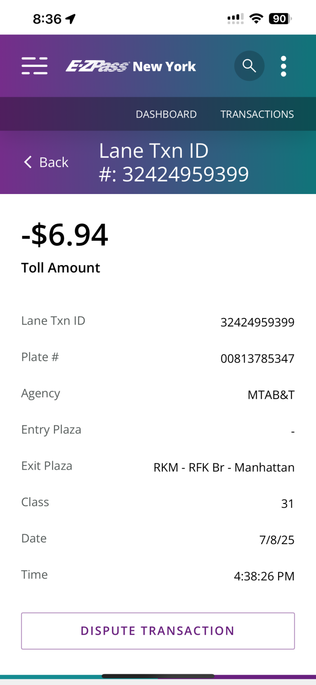This screenshot has width=316, height=685.
Task: Open the three-dot more options menu
Action: click(283, 66)
